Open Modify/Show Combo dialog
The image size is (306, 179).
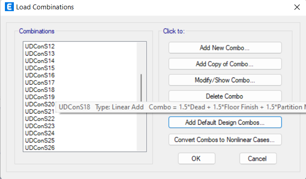(x=225, y=80)
